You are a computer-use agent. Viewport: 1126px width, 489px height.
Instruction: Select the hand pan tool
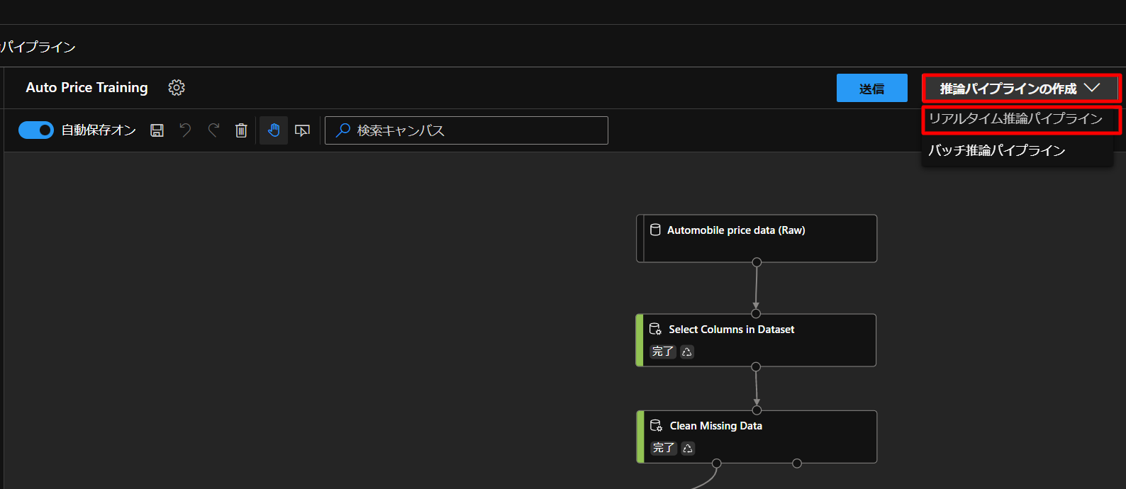pos(274,130)
